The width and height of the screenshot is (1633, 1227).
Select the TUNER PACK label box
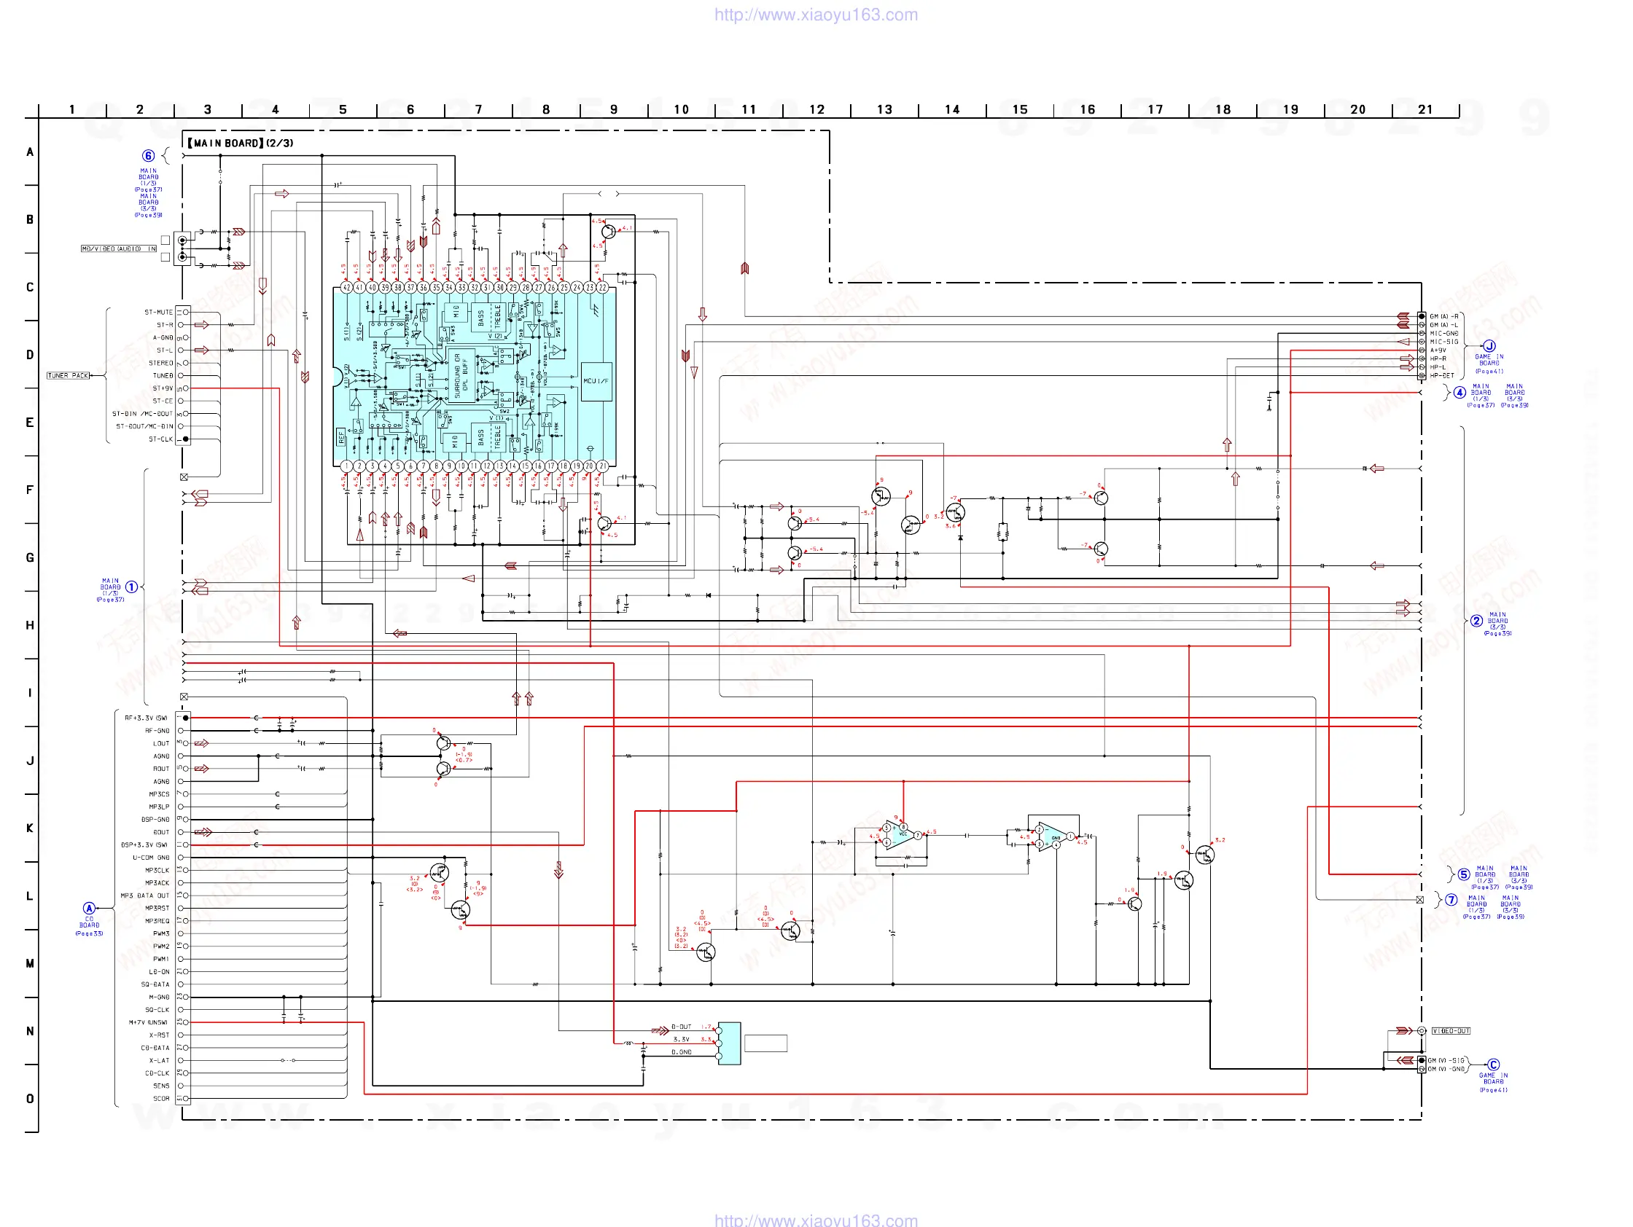(x=68, y=375)
